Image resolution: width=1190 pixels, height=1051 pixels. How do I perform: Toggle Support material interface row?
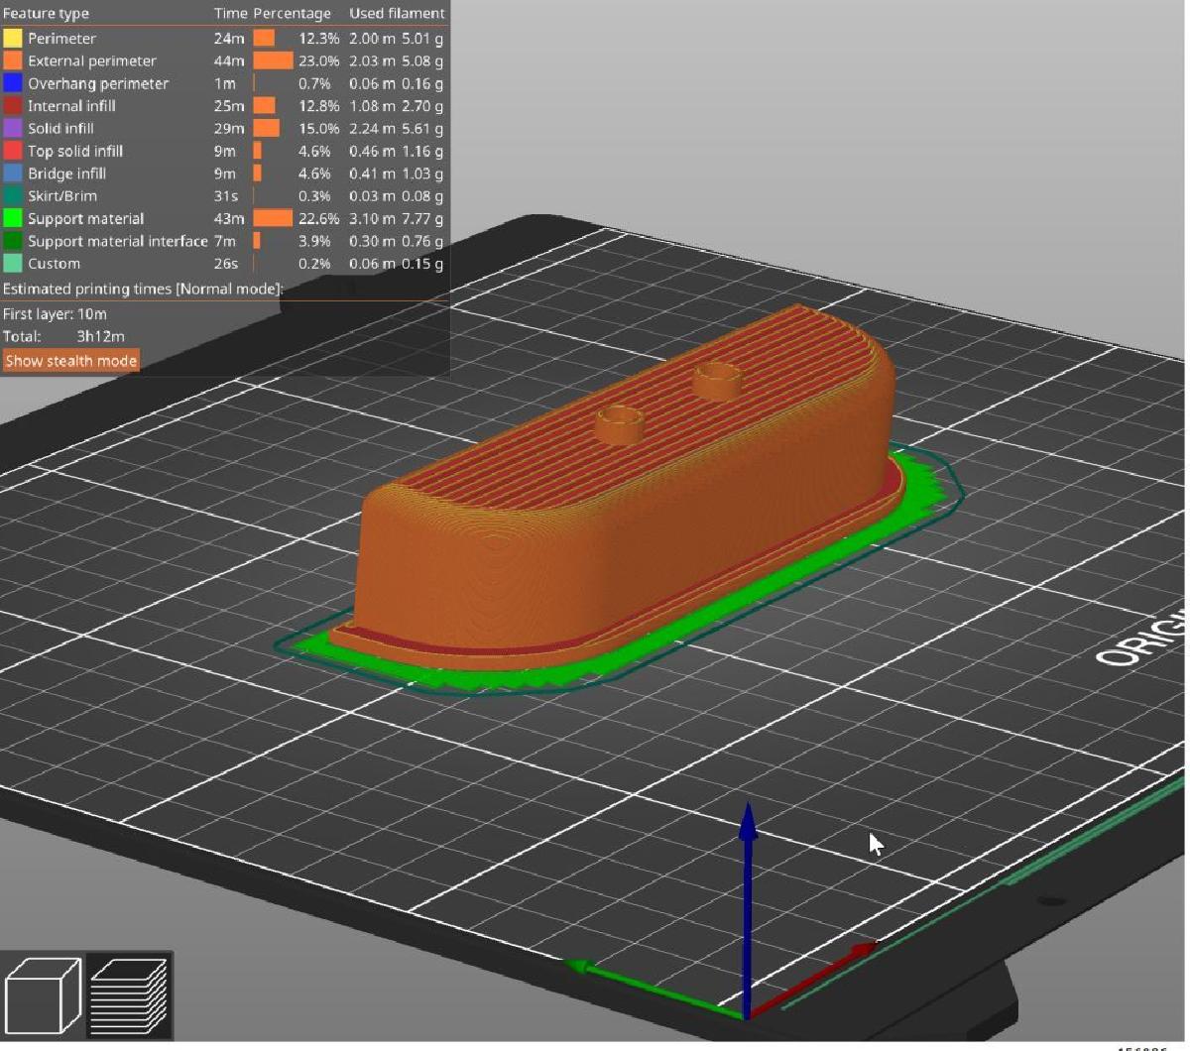point(117,242)
